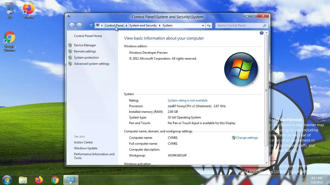Expand arrow after Control Panel breadcrumb
The width and height of the screenshot is (330, 185).
[126, 25]
